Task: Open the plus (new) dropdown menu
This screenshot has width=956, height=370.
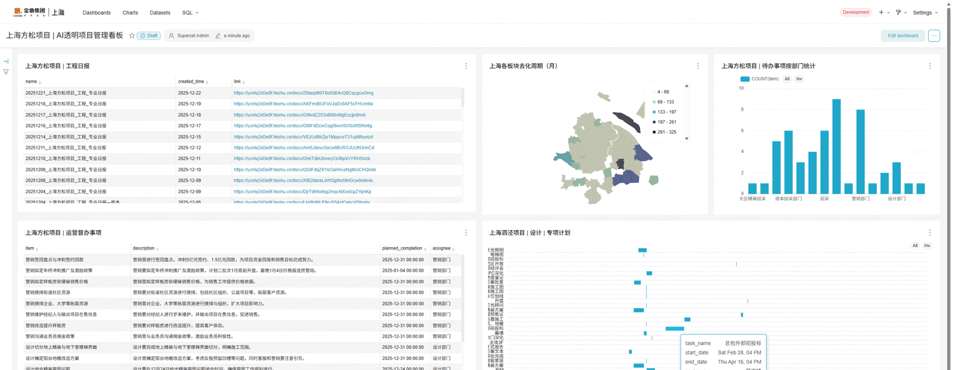Action: pos(883,13)
